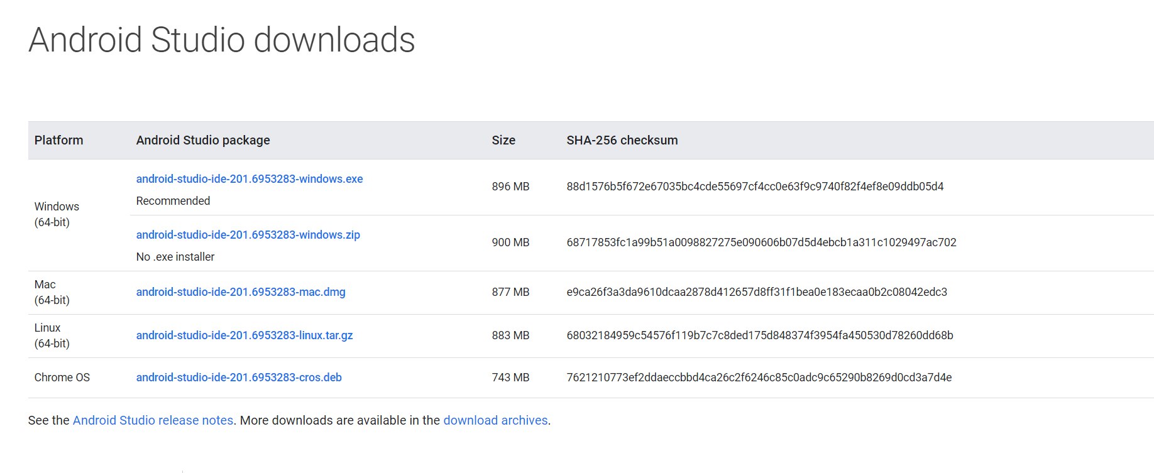Download android-studio-ide-201.6953283-cros.deb
This screenshot has height=473, width=1154.
239,378
